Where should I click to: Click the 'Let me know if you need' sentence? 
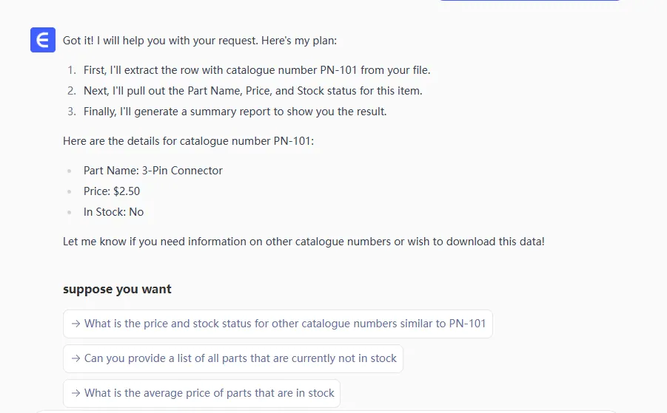click(304, 242)
